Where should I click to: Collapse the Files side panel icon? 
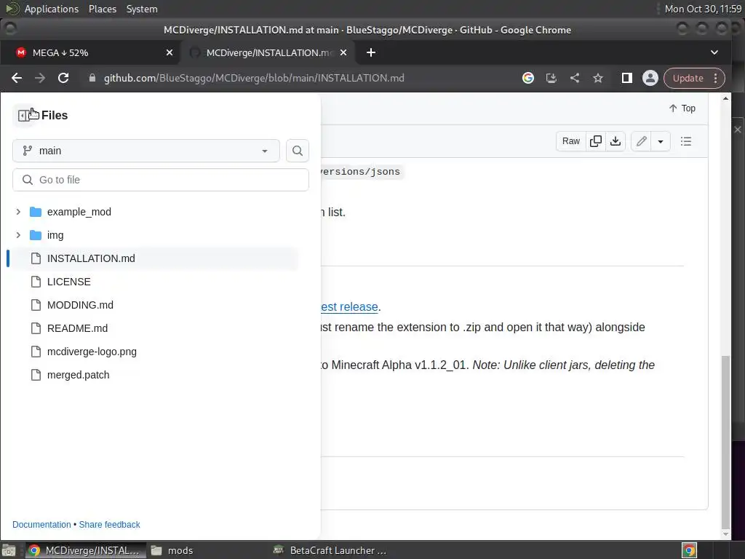click(24, 116)
